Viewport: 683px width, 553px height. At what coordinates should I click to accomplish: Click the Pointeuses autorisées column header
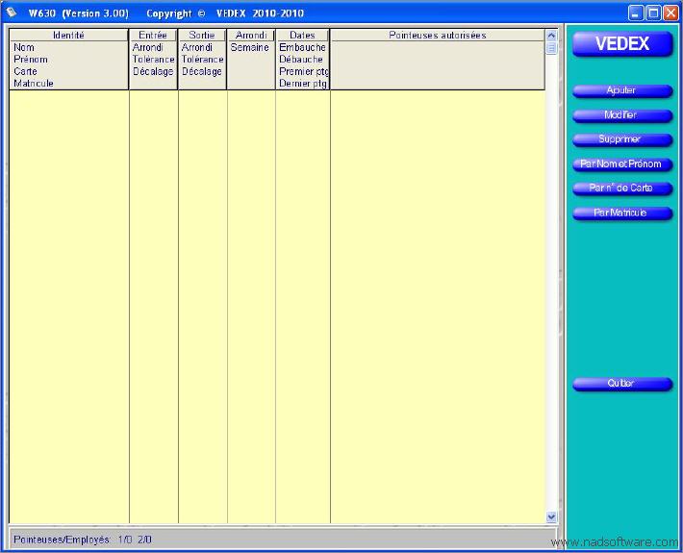(x=438, y=36)
